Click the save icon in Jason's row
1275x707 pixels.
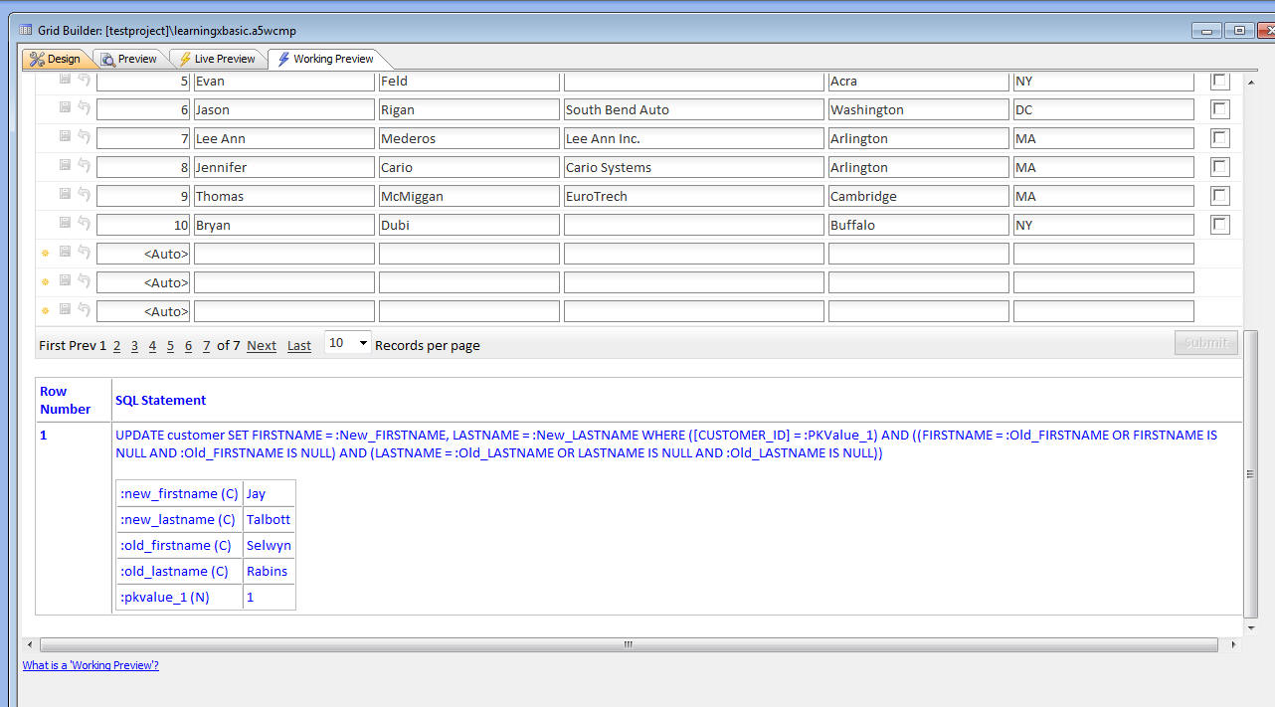65,107
